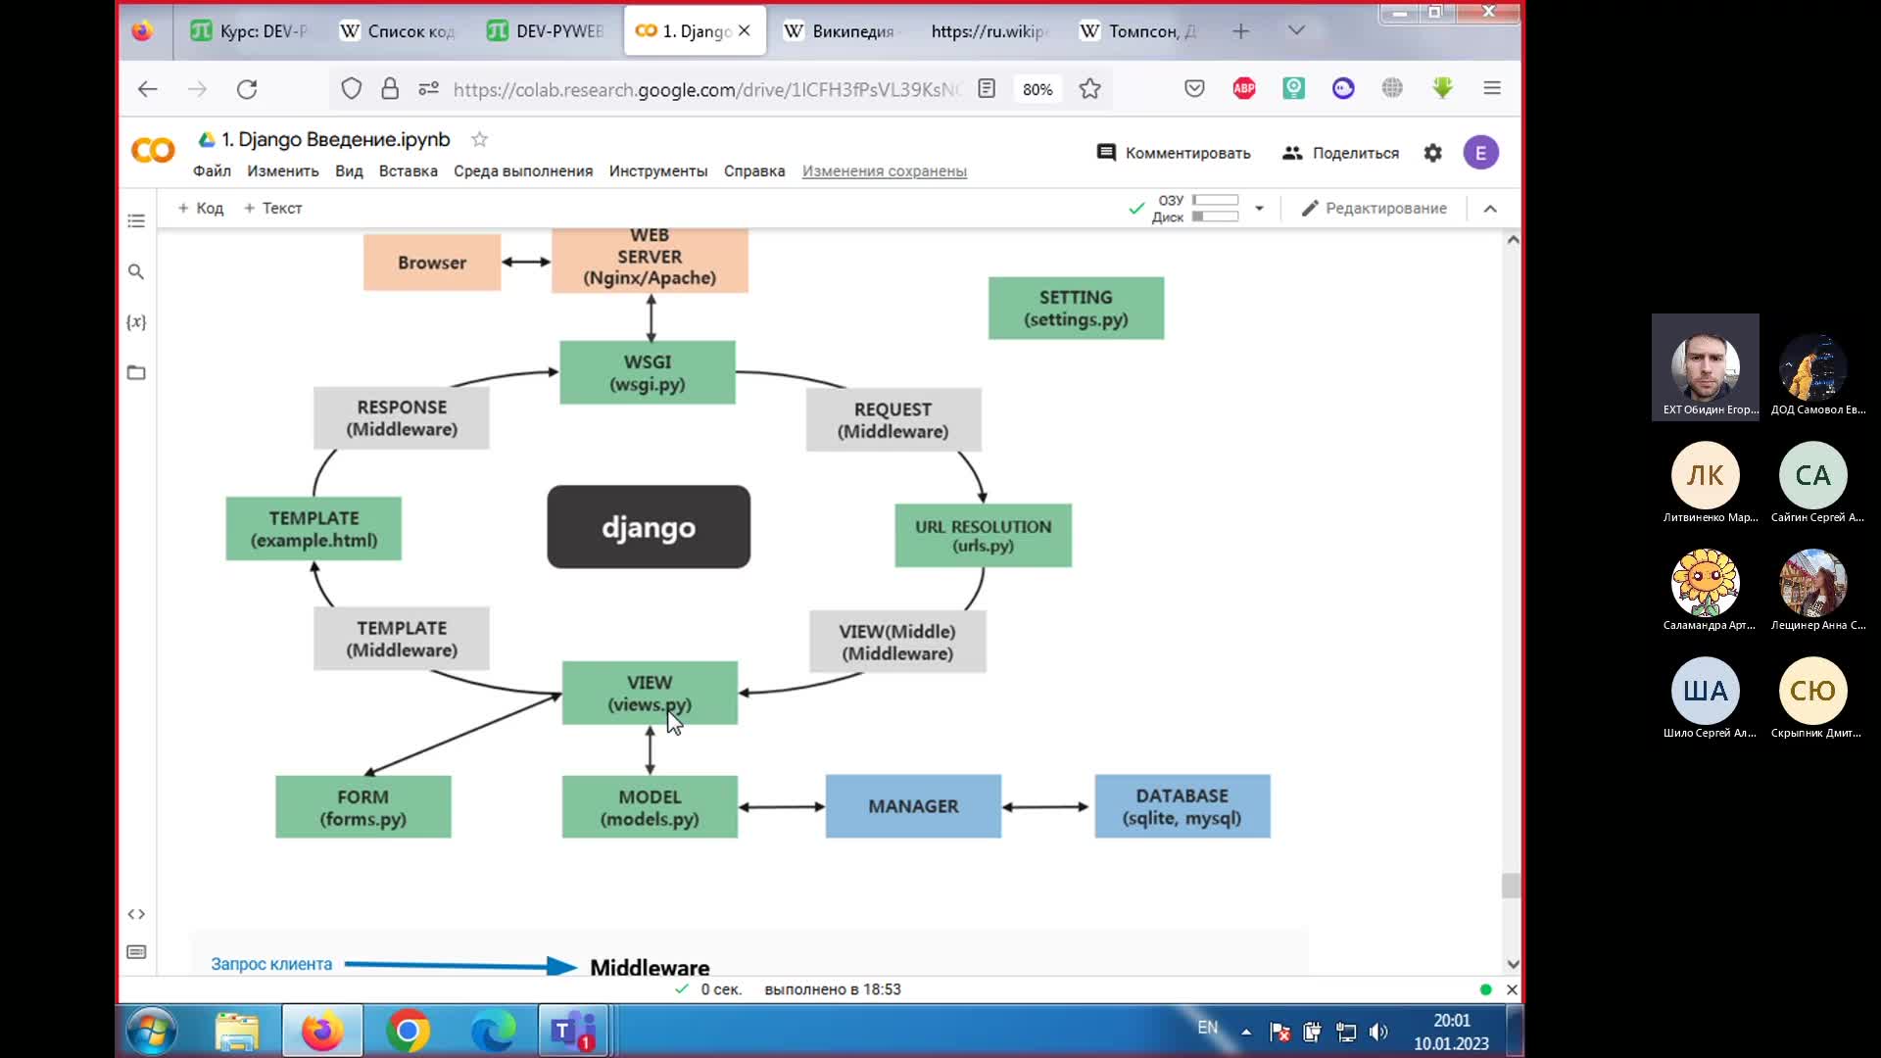1881x1058 pixels.
Task: Click the ОЗУ usage bar
Action: coord(1216,200)
